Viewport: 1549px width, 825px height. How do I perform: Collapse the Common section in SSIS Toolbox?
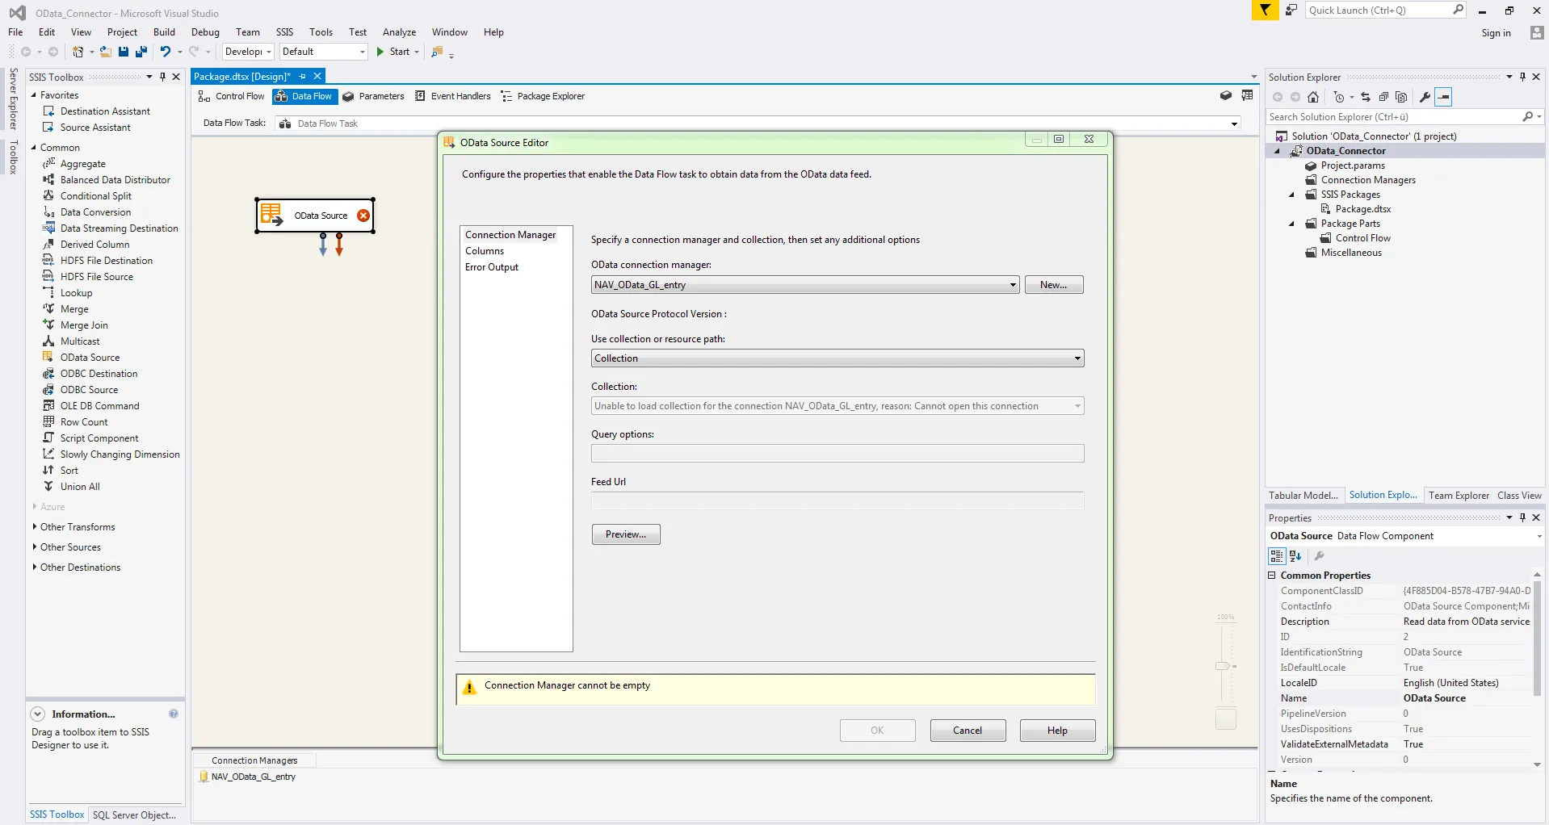pos(34,148)
